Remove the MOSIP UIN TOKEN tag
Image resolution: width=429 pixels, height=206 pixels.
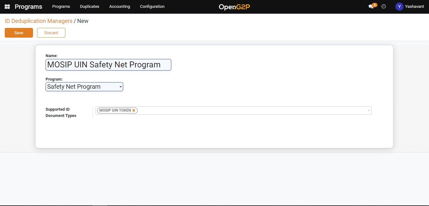click(x=134, y=110)
